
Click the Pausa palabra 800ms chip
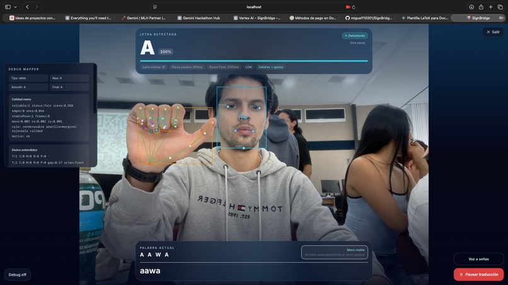pyautogui.click(x=187, y=67)
